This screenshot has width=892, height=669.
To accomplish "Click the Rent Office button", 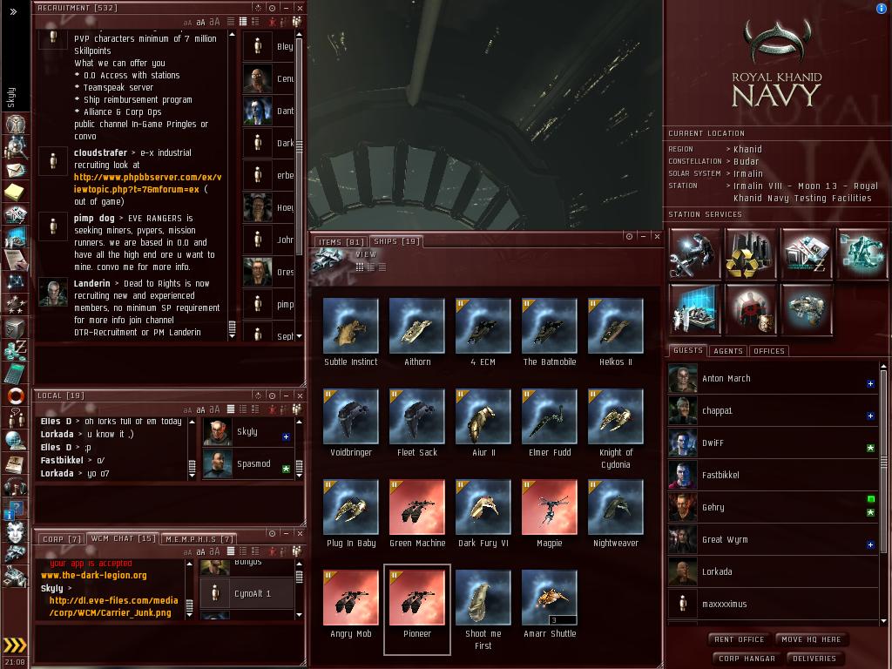I will 739,639.
